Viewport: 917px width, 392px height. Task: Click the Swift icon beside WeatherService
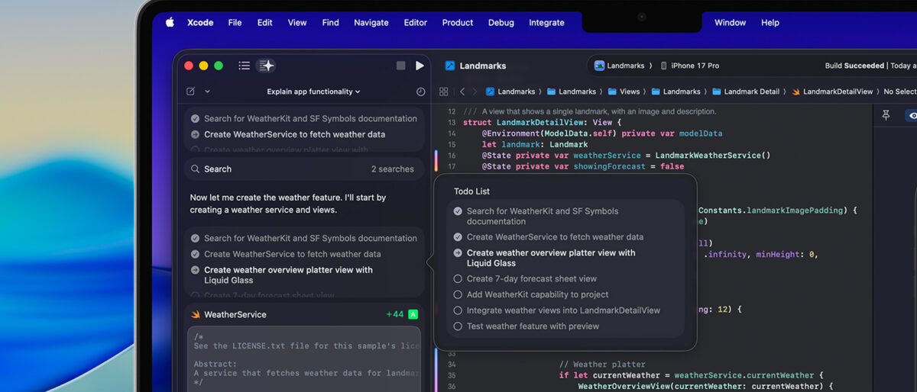coord(196,314)
